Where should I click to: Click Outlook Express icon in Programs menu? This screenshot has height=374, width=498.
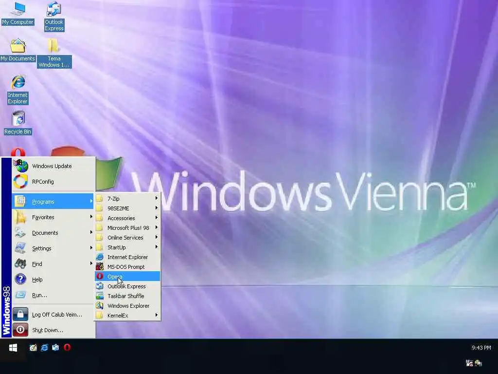coord(100,286)
